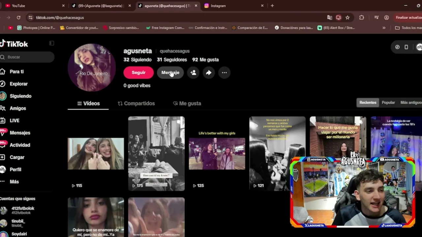Switch to the Instagram browser tab

click(234, 6)
